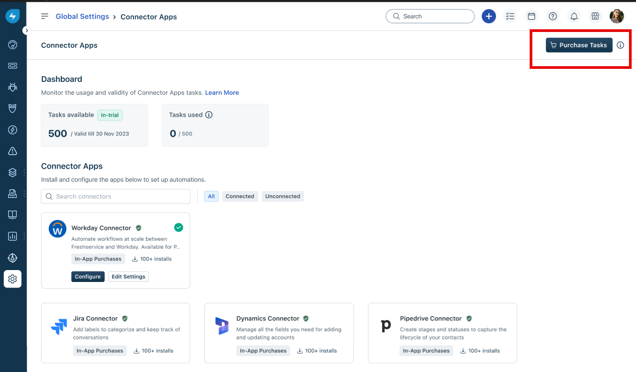Open the notifications bell icon
Image resolution: width=636 pixels, height=372 pixels.
coord(574,16)
